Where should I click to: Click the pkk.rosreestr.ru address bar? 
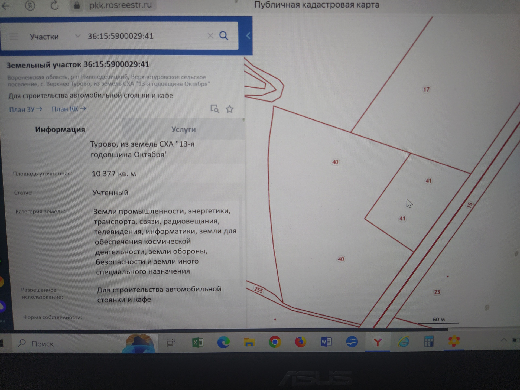(x=120, y=5)
